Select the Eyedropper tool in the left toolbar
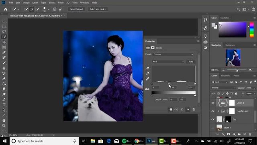 point(4,52)
